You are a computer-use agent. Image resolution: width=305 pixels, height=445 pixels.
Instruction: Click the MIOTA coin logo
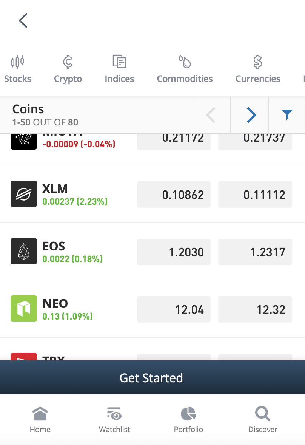24,141
